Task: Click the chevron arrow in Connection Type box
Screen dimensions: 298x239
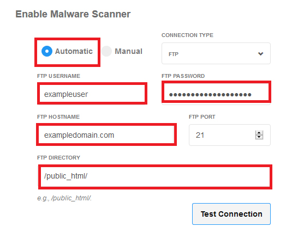Action: click(x=260, y=54)
